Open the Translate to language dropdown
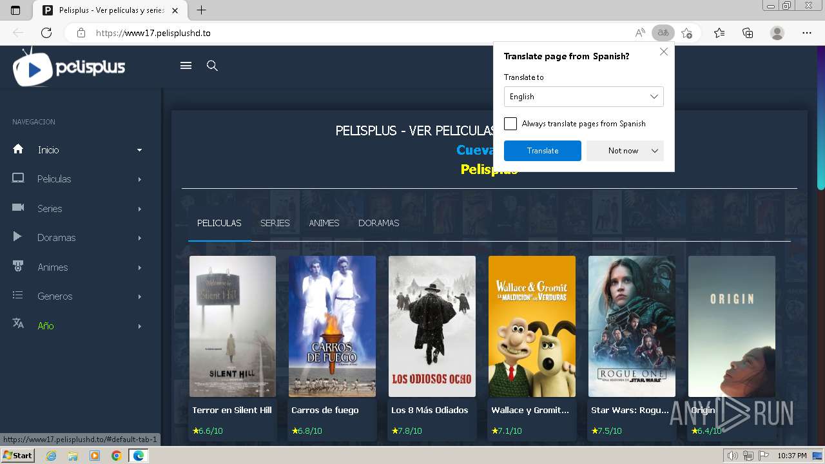 [x=583, y=97]
